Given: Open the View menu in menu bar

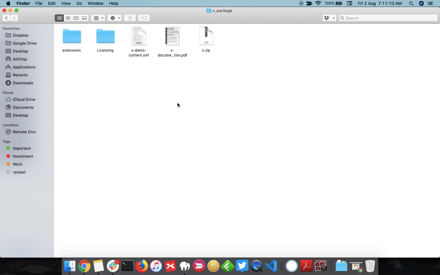Looking at the screenshot, I should (x=66, y=3).
